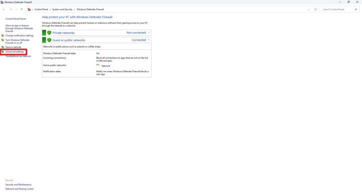362x194 pixels.
Task: Open Security and Maintenance under See also
Action: coord(18,185)
